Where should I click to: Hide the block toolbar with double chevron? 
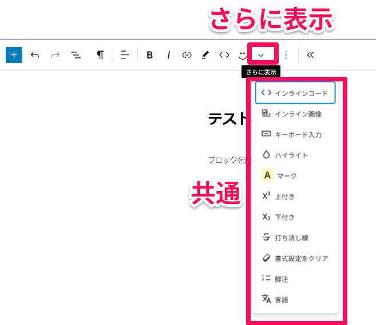(x=310, y=55)
